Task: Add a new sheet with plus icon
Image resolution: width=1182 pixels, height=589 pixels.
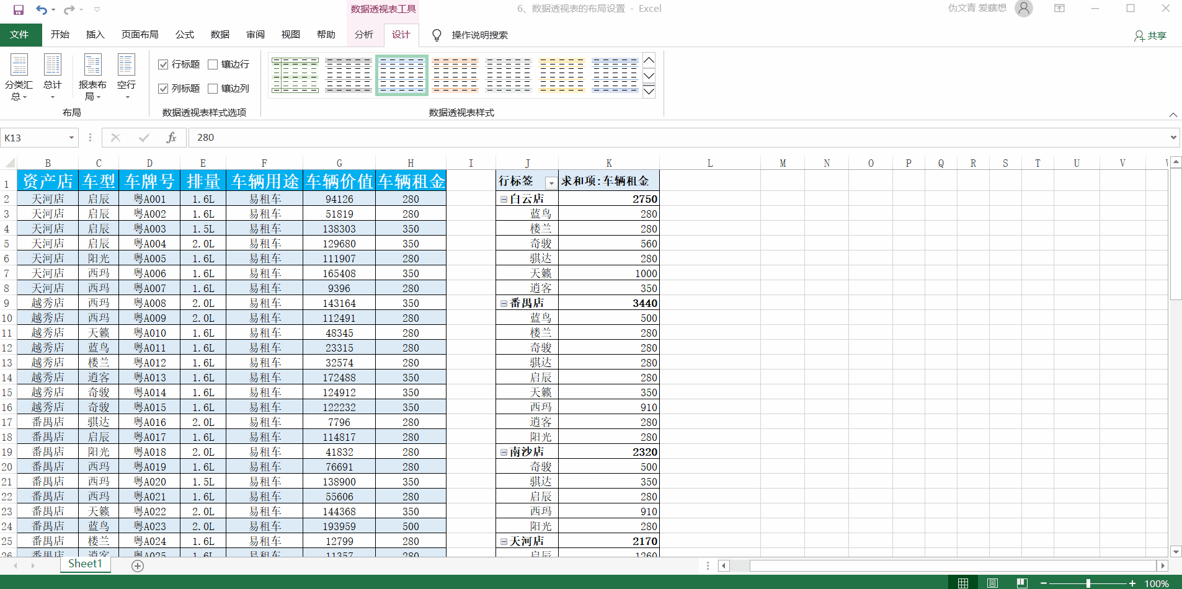Action: tap(138, 565)
